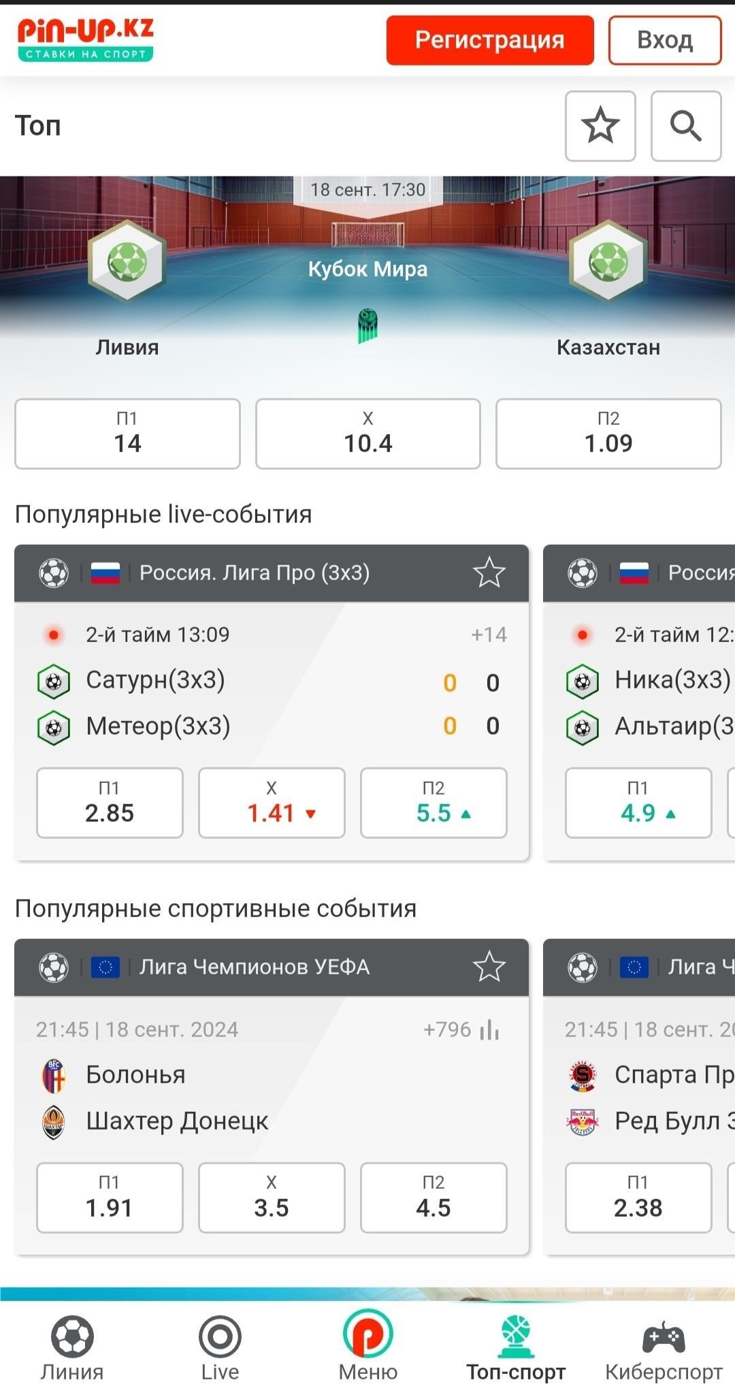This screenshot has width=735, height=1391.
Task: Tap the Казахстан team emblem
Action: coord(608,261)
